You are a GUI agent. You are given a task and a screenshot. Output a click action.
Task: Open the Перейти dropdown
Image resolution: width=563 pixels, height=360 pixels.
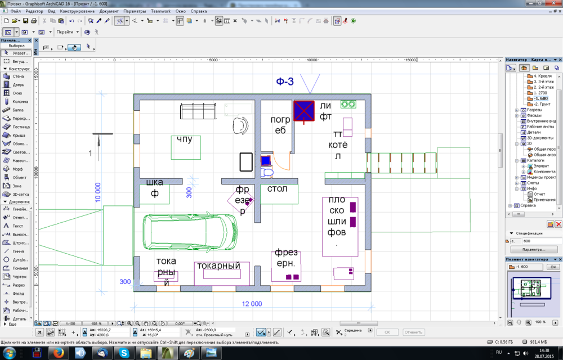pos(68,32)
